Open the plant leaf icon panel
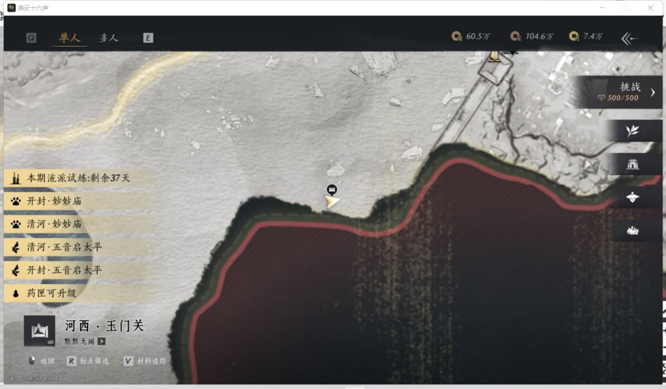Viewport: 666px width, 389px height. (x=633, y=130)
